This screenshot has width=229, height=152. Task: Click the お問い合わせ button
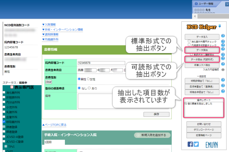(204, 124)
